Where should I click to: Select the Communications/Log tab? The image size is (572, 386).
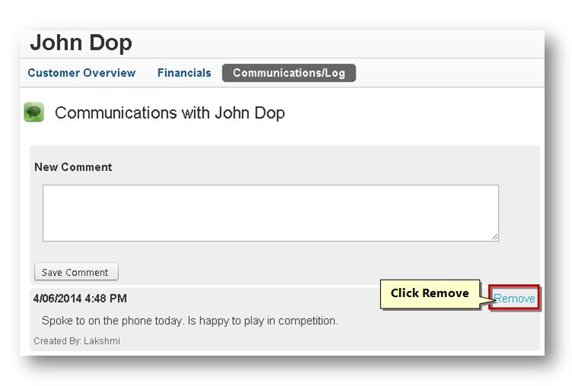[x=289, y=73]
